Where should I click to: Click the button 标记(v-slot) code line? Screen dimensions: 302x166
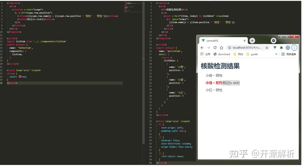pyautogui.click(x=36, y=19)
